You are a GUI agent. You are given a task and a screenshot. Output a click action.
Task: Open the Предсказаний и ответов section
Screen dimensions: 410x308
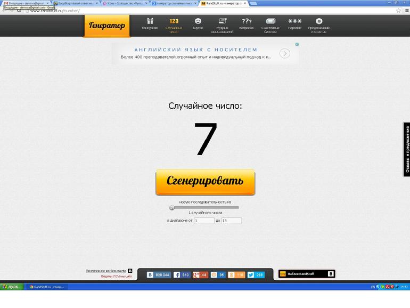pyautogui.click(x=318, y=24)
